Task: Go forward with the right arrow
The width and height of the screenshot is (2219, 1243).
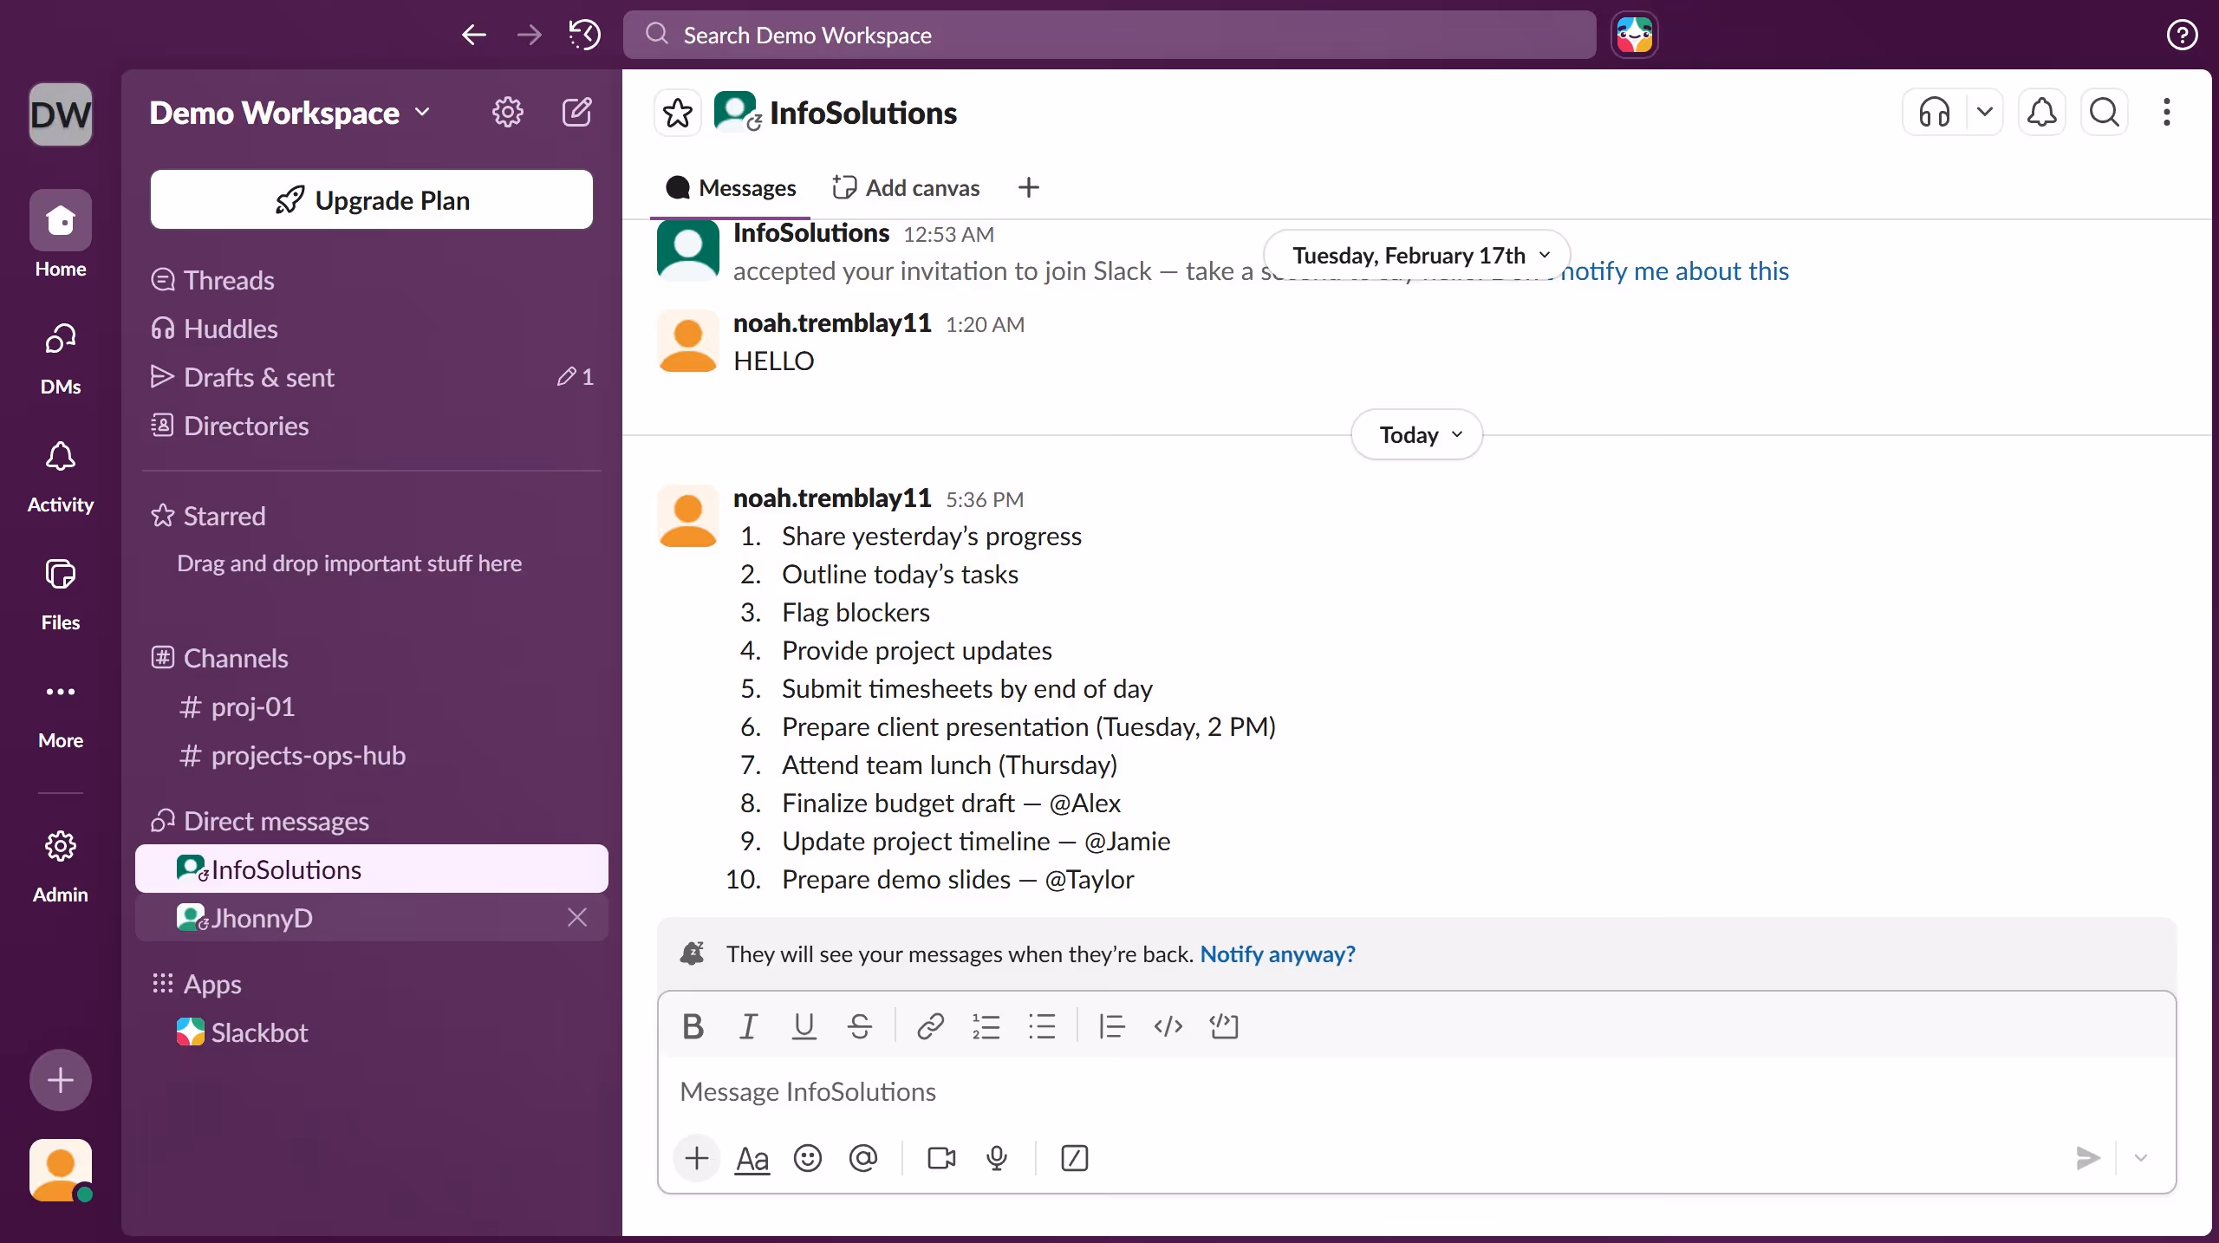Action: coord(529,35)
